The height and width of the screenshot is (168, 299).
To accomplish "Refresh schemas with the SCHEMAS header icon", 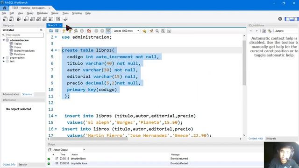I will click(41, 30).
